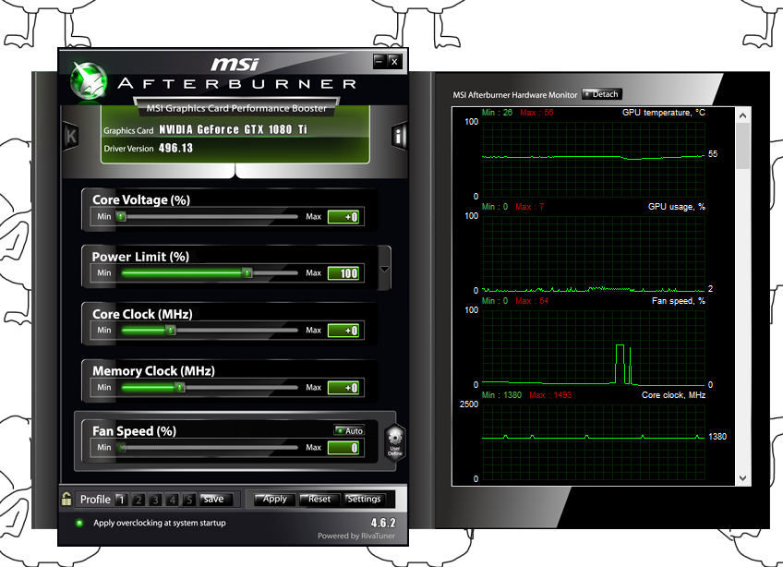Enable Auto fan speed control
The width and height of the screenshot is (783, 567).
348,430
